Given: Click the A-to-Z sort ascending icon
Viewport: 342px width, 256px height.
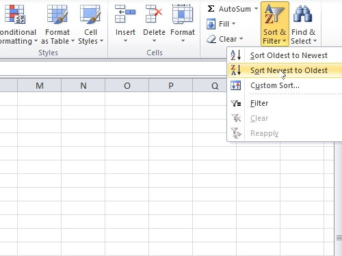Looking at the screenshot, I should [x=236, y=55].
